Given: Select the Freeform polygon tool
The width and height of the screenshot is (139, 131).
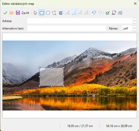Looking at the screenshot, I should click(x=61, y=13).
